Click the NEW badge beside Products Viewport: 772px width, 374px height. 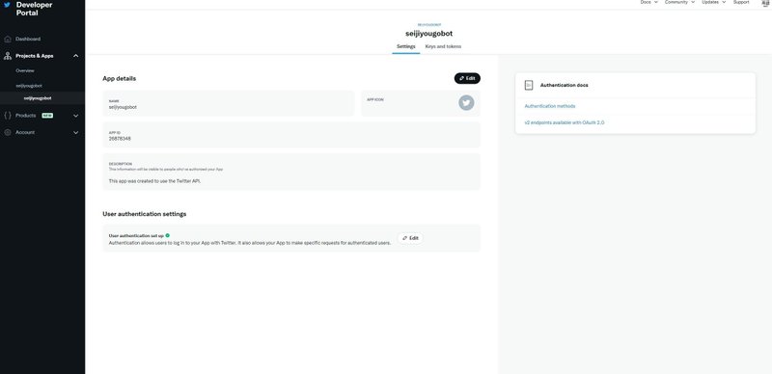click(x=47, y=116)
